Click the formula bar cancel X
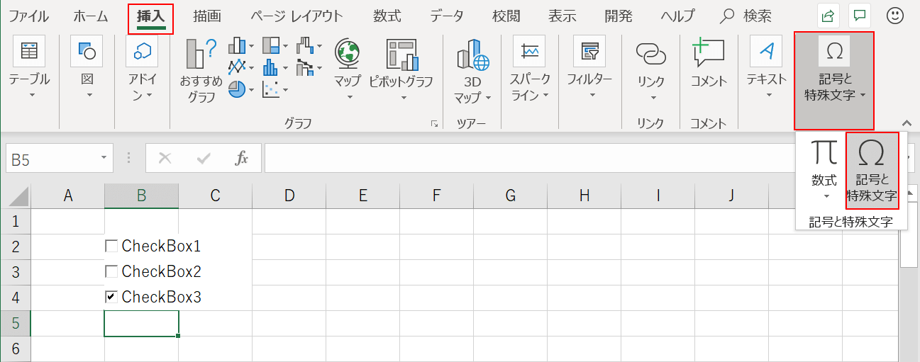The height and width of the screenshot is (362, 920). (x=165, y=158)
